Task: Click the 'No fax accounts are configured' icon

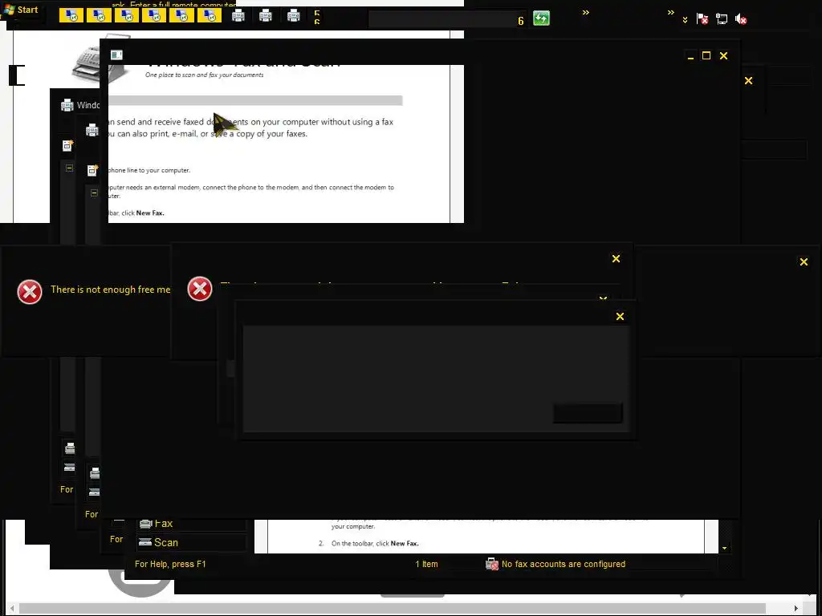Action: coord(492,564)
